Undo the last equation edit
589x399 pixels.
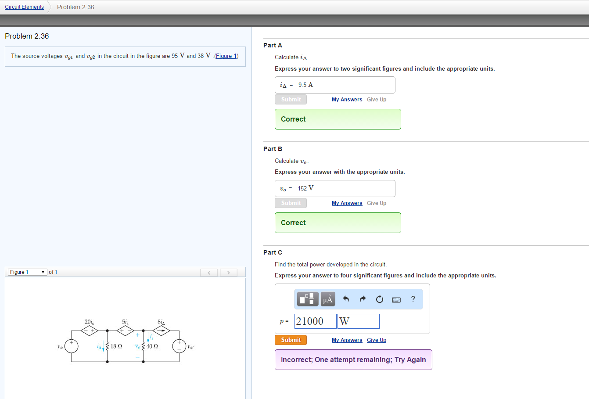coord(346,299)
